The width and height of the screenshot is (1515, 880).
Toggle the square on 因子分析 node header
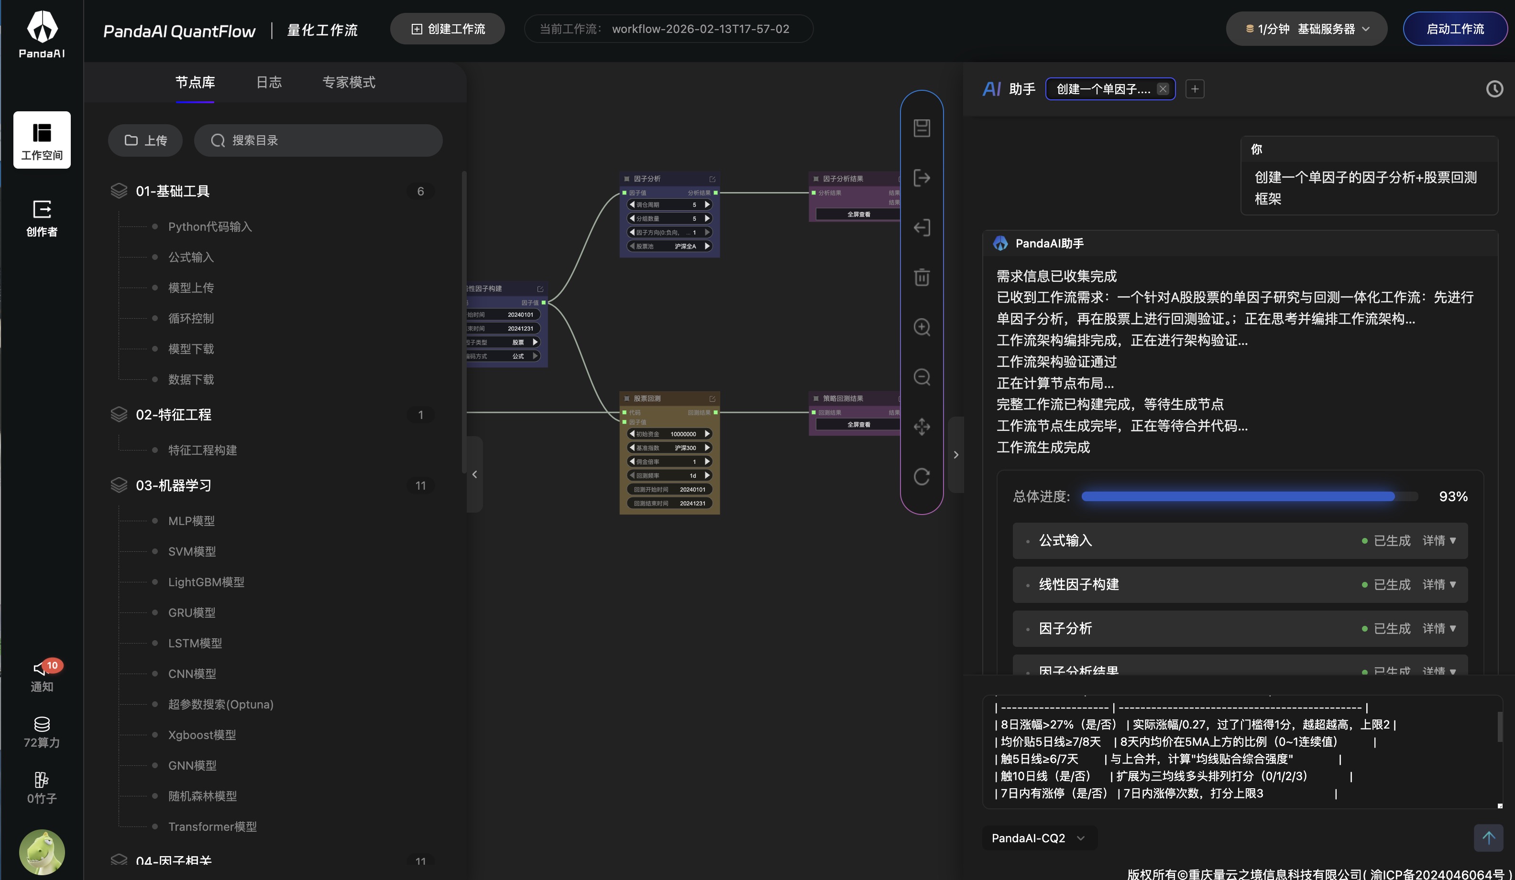[x=626, y=179]
